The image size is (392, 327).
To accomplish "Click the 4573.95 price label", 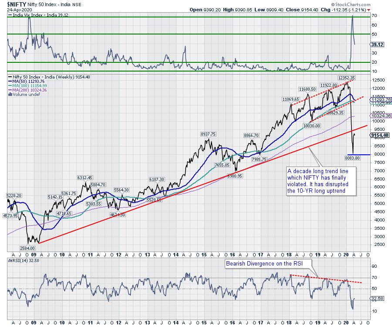I will point(11,215).
